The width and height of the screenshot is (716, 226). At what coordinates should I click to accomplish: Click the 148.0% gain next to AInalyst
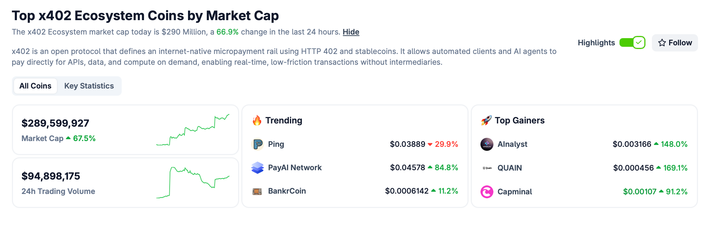coord(674,144)
